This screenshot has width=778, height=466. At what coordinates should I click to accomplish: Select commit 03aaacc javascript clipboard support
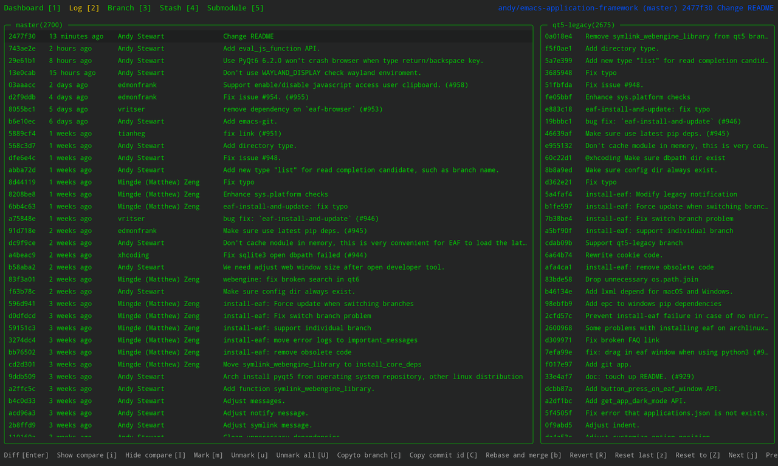[x=269, y=85]
